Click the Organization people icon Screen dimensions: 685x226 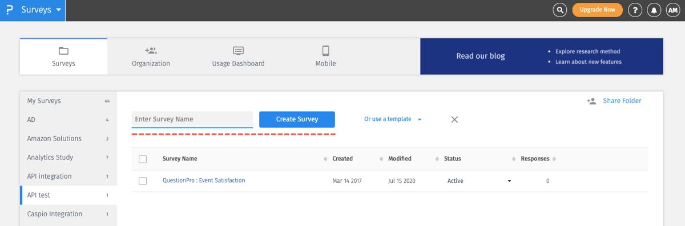pyautogui.click(x=151, y=51)
